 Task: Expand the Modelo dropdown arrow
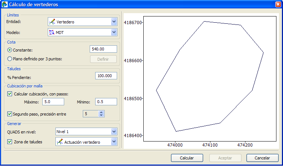click(x=114, y=33)
